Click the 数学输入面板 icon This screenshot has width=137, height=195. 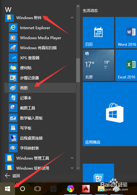[x=13, y=118]
